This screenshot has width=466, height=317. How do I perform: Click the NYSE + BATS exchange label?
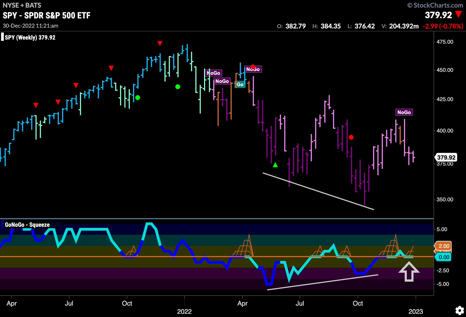pos(22,5)
